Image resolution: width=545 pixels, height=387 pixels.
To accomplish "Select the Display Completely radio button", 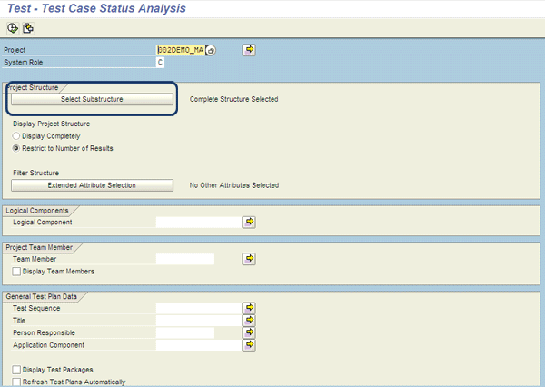I will click(x=17, y=136).
